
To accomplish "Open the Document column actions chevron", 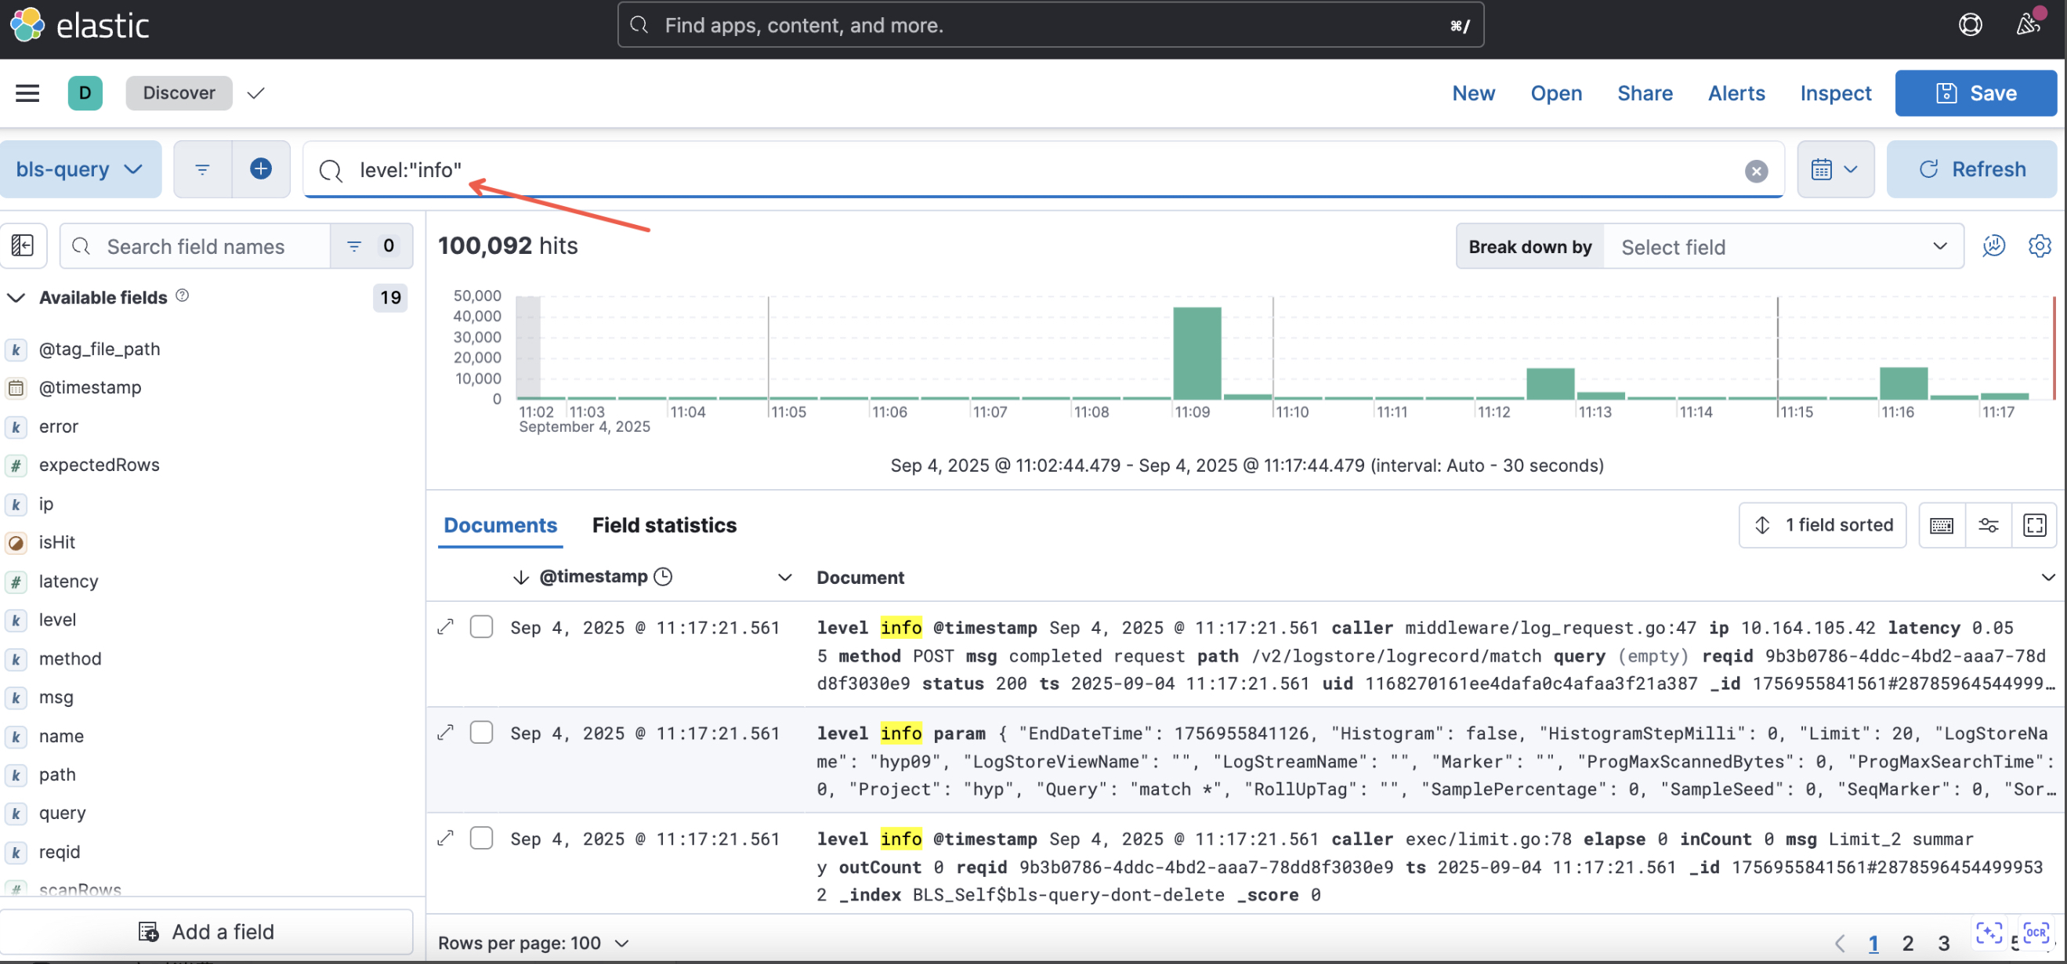I will click(2047, 577).
